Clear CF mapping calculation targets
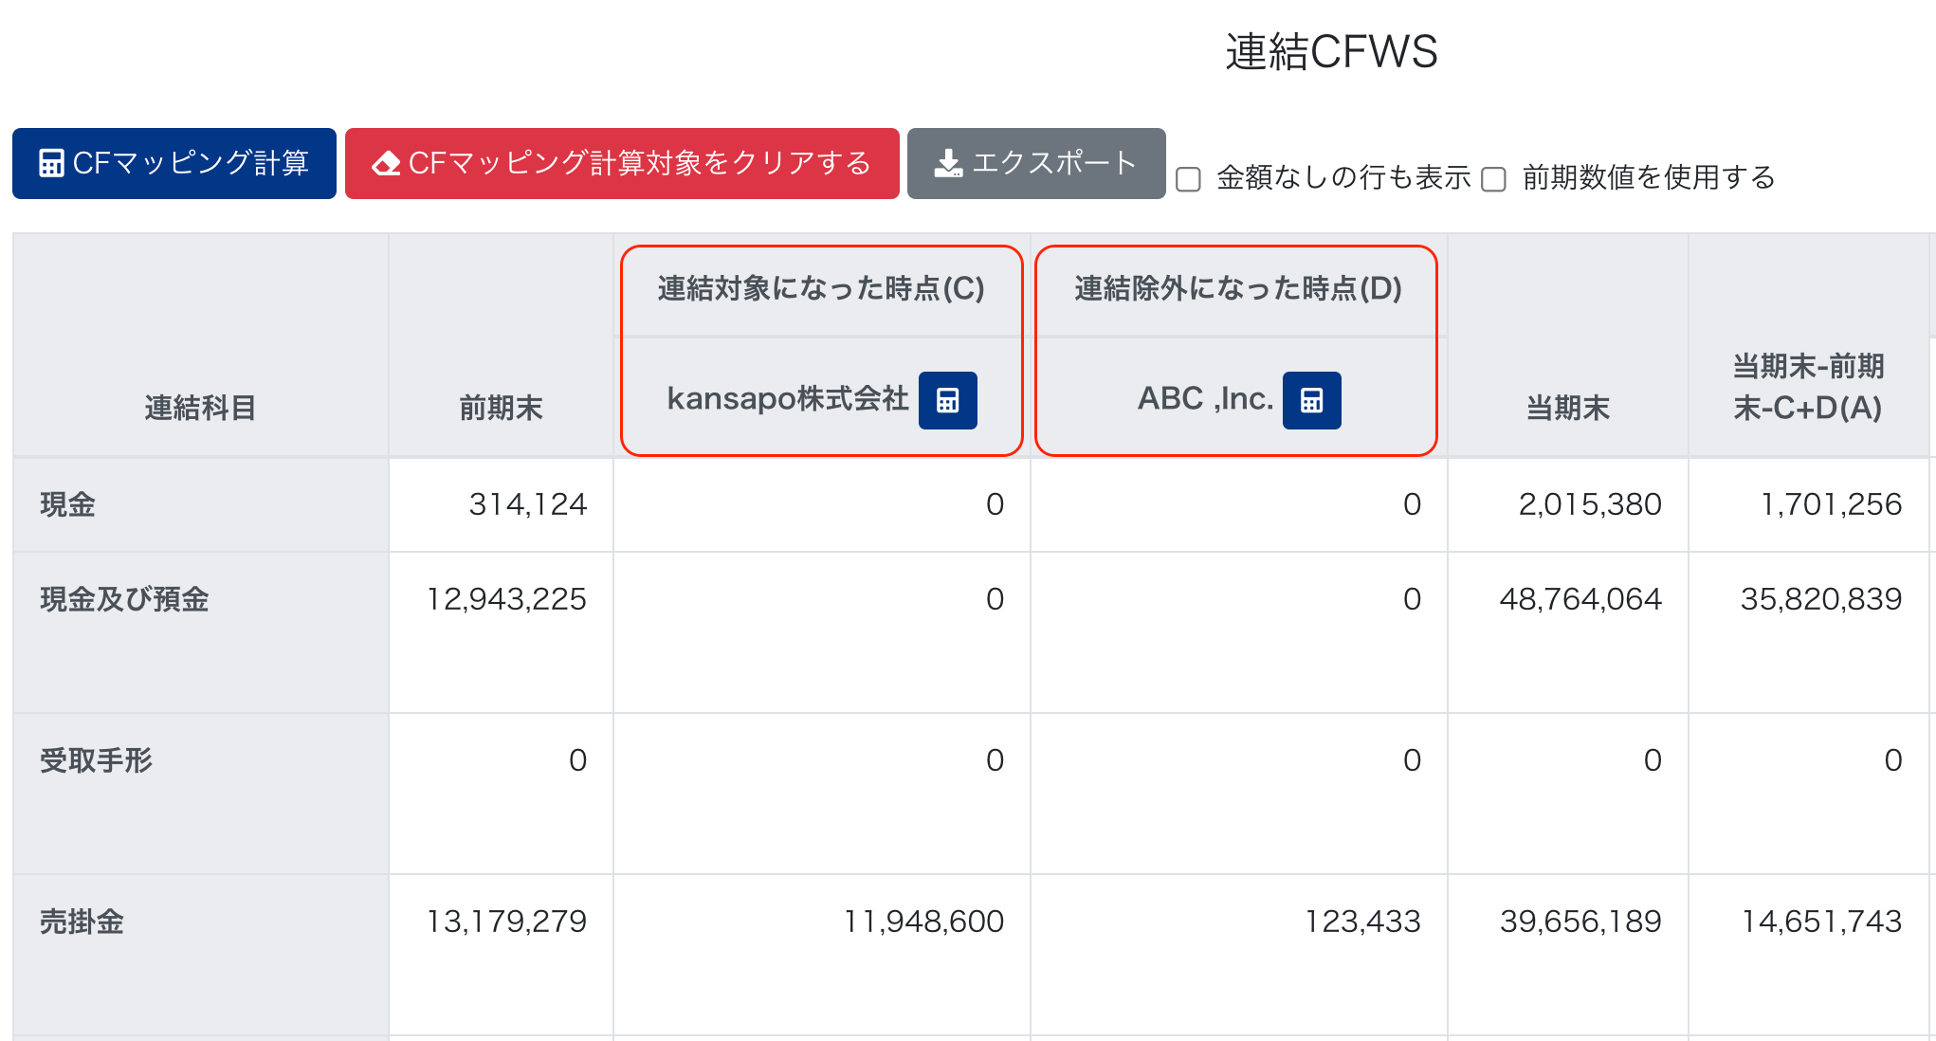The image size is (1936, 1041). [x=622, y=163]
